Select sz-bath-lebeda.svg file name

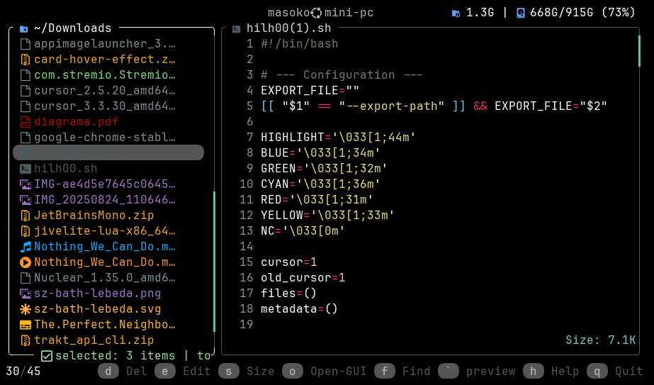click(98, 309)
